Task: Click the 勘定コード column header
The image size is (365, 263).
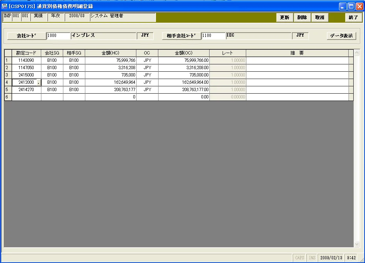Action: pyautogui.click(x=26, y=53)
